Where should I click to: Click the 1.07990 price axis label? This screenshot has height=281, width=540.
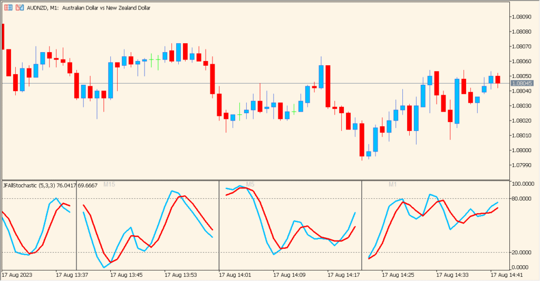pyautogui.click(x=522, y=165)
